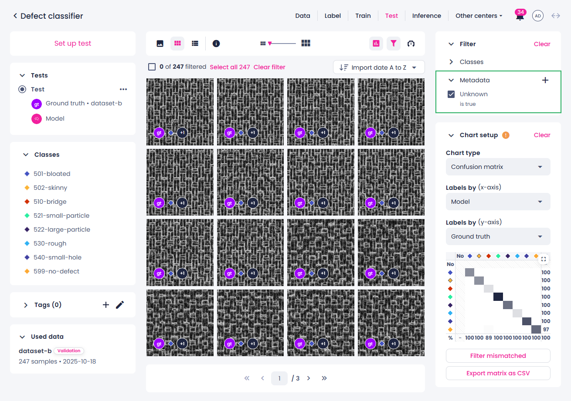Uncheck the Unknown metadata checkbox
The image size is (571, 401).
[452, 94]
